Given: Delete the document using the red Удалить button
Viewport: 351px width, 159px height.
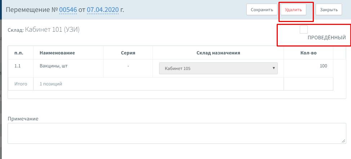Looking at the screenshot, I should coord(293,10).
